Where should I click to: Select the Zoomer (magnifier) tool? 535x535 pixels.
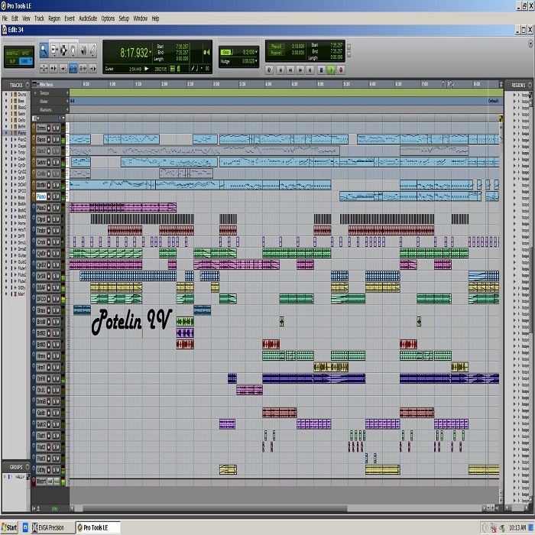coord(44,50)
